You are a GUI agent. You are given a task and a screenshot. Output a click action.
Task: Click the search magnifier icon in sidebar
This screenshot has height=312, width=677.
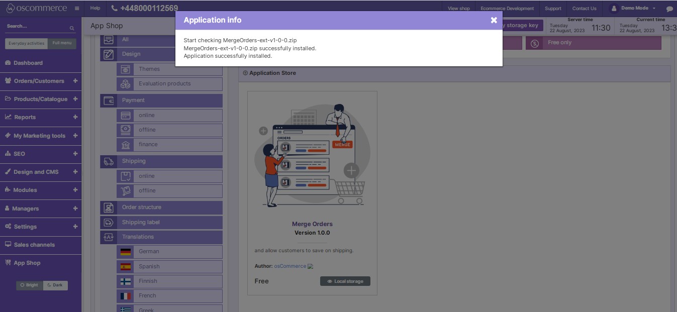[x=72, y=28]
